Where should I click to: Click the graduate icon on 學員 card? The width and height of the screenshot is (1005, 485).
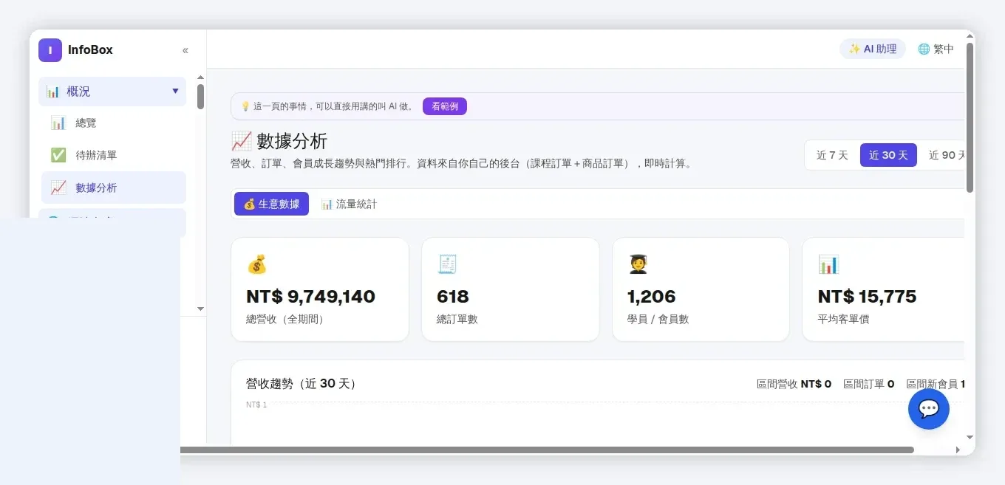coord(638,264)
